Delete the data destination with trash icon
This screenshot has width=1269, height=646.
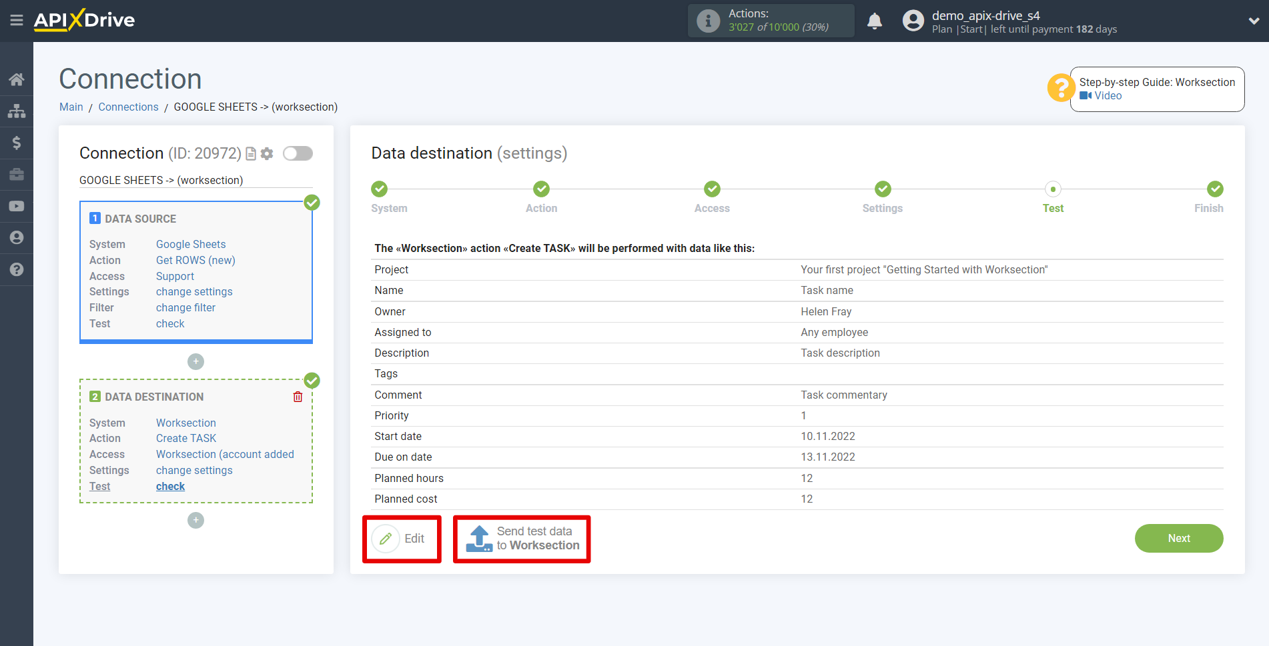(298, 397)
